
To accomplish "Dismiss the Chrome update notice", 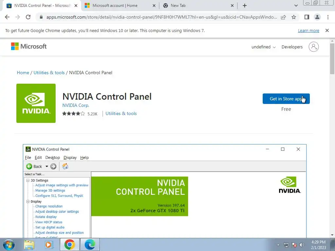I will (x=327, y=30).
